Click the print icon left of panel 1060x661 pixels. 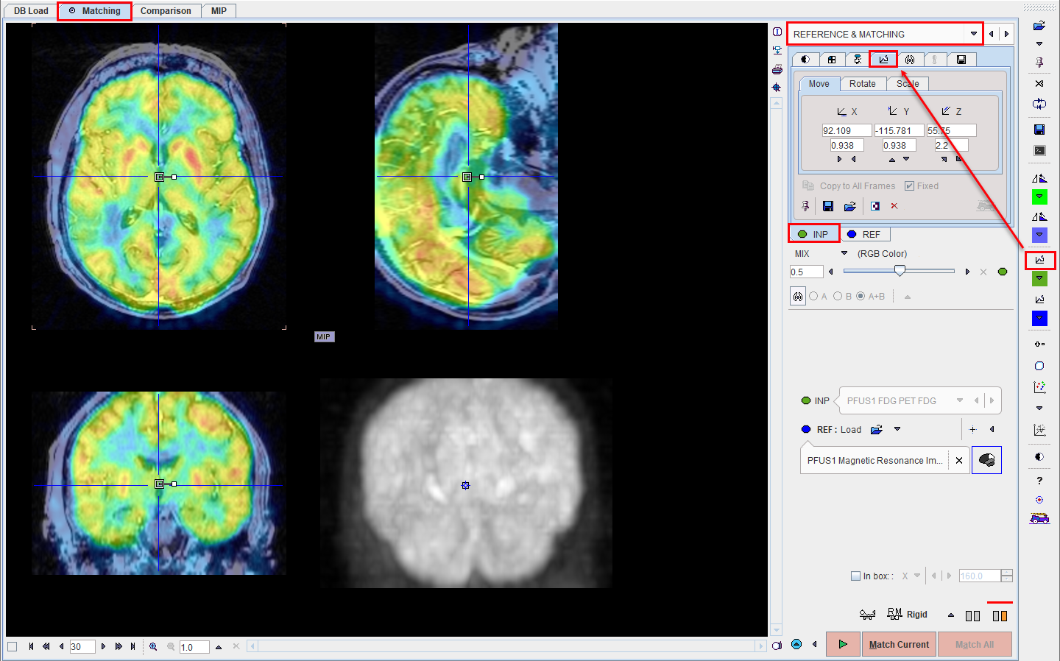(777, 70)
